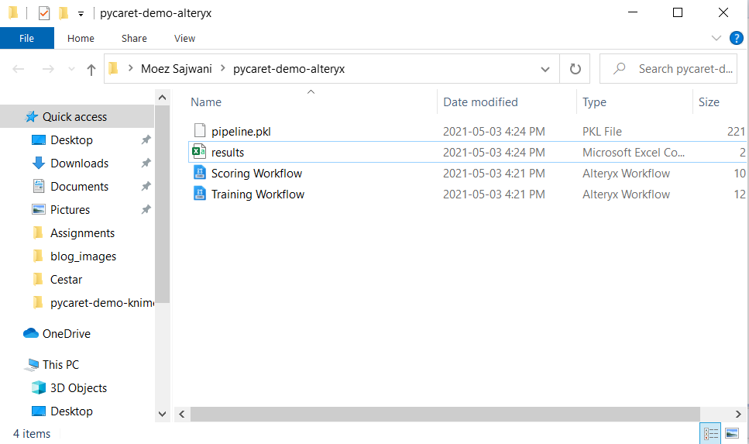Click the Help question mark icon
The image size is (749, 444).
click(x=736, y=38)
